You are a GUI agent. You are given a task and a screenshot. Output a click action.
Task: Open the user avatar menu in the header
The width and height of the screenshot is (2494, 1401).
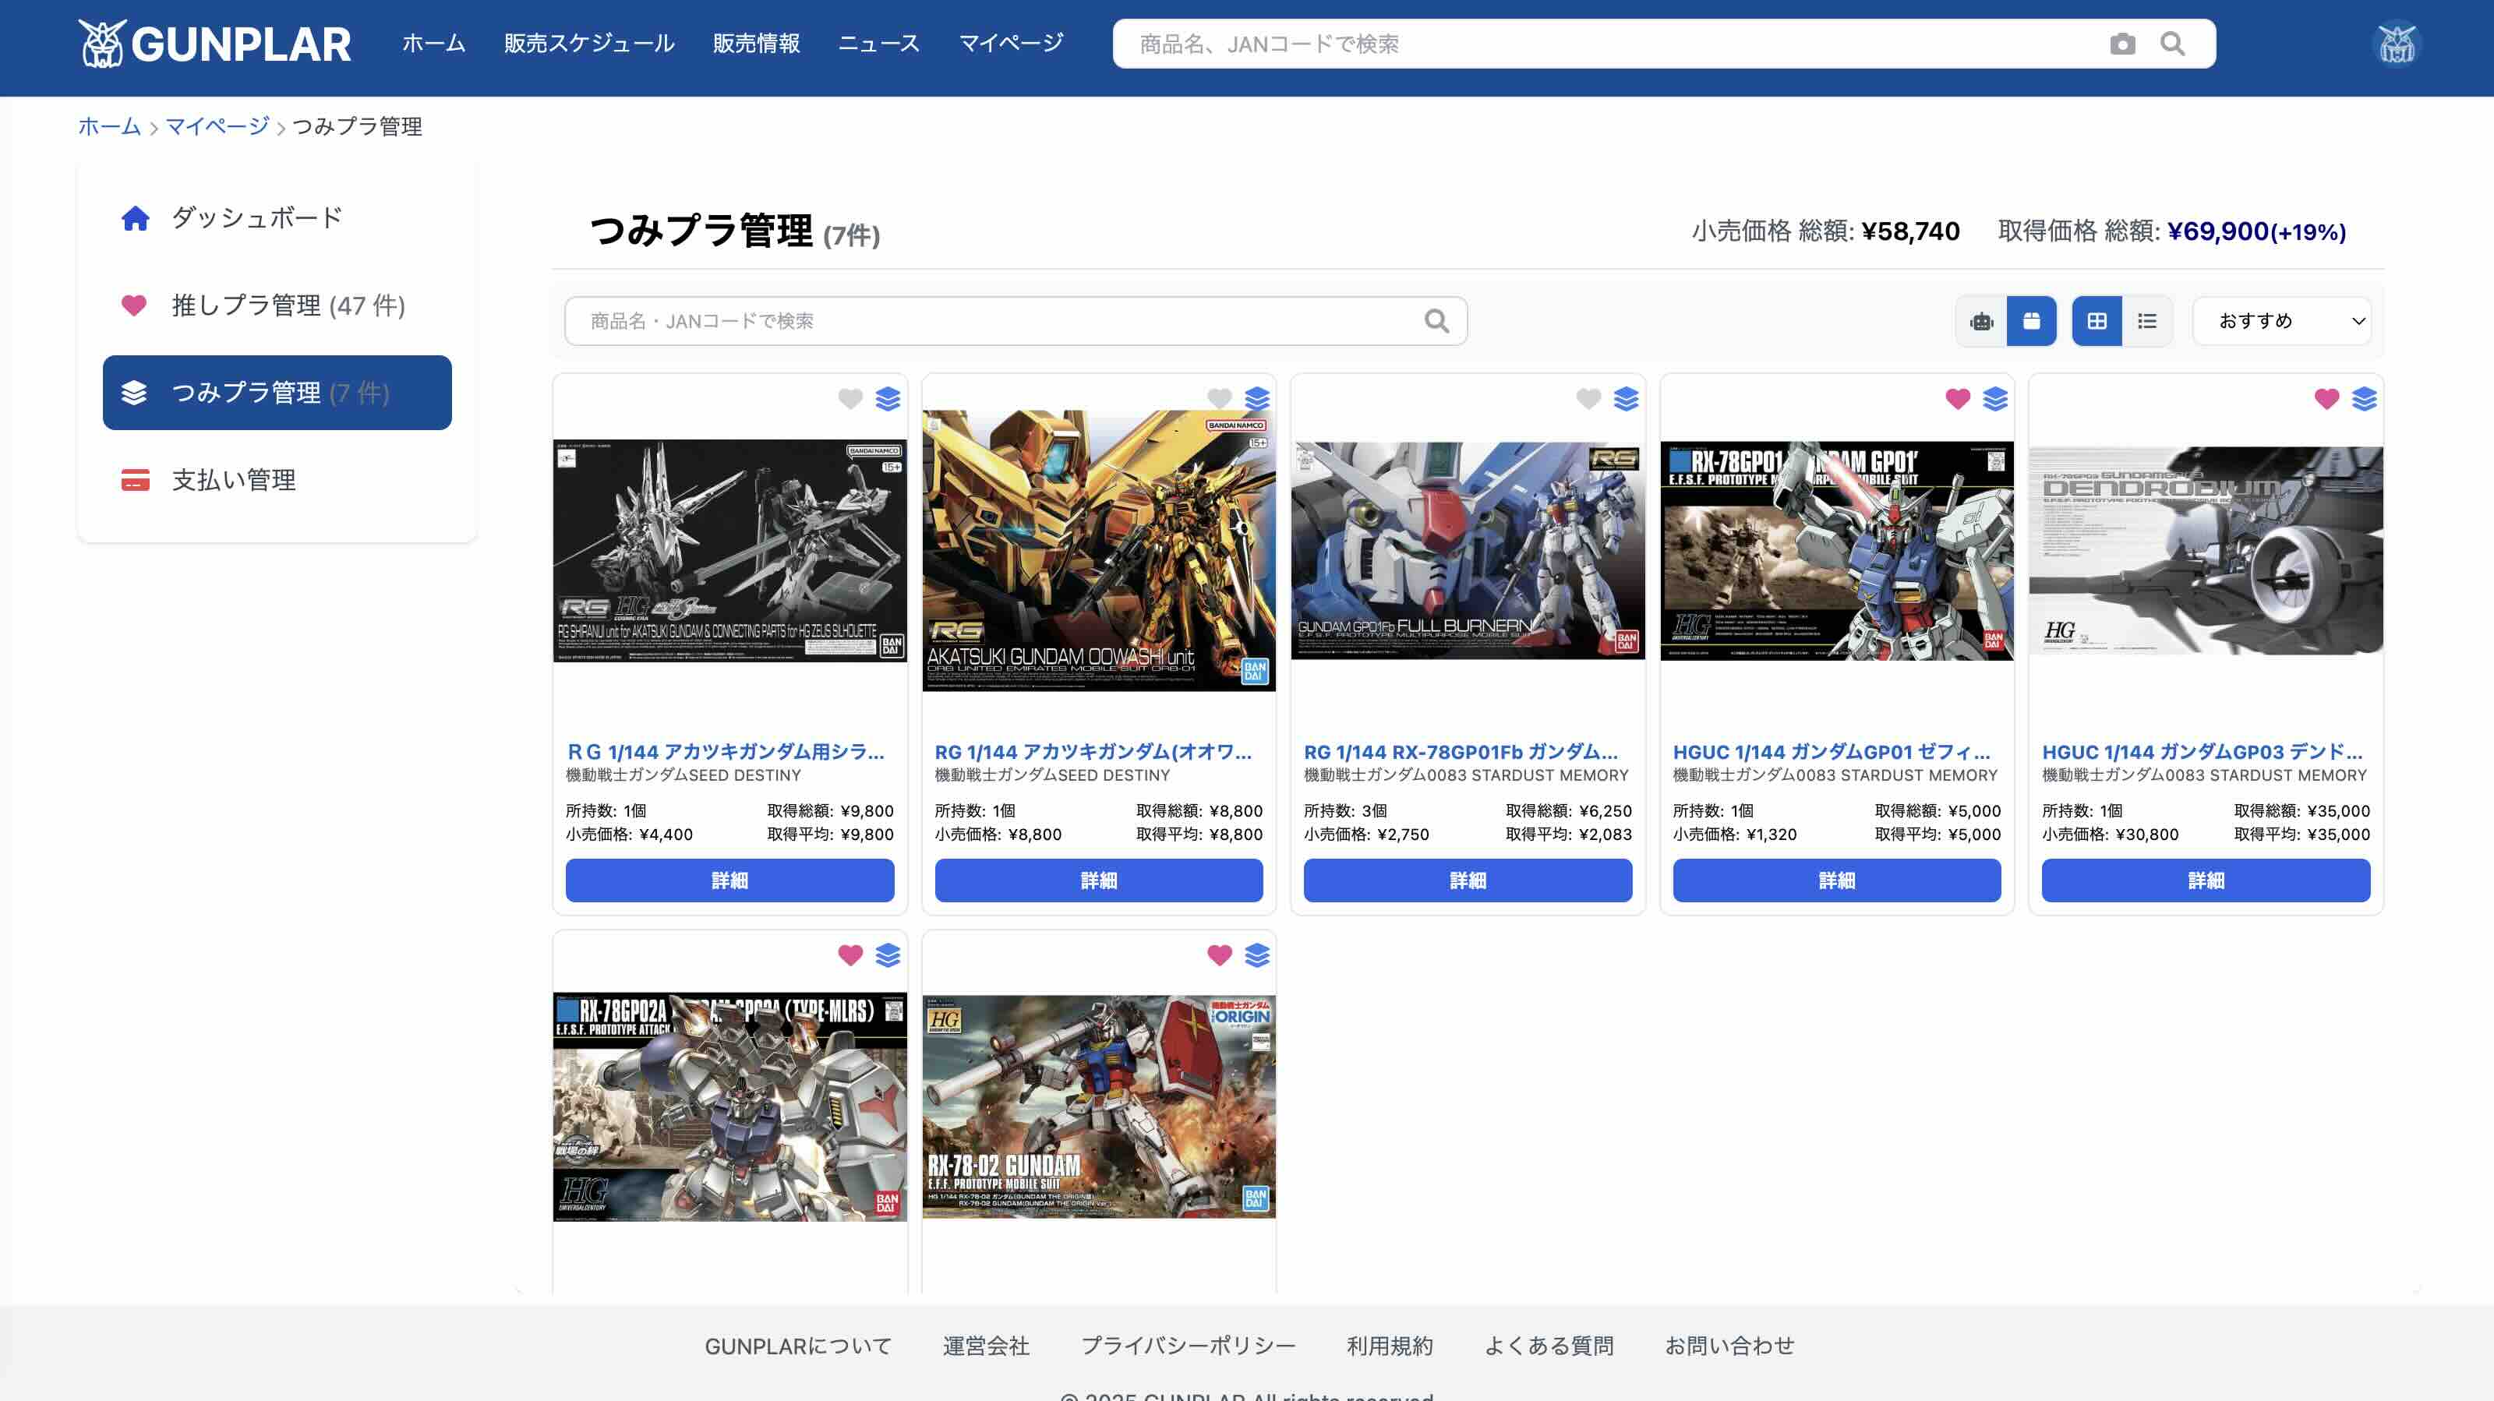point(2397,44)
